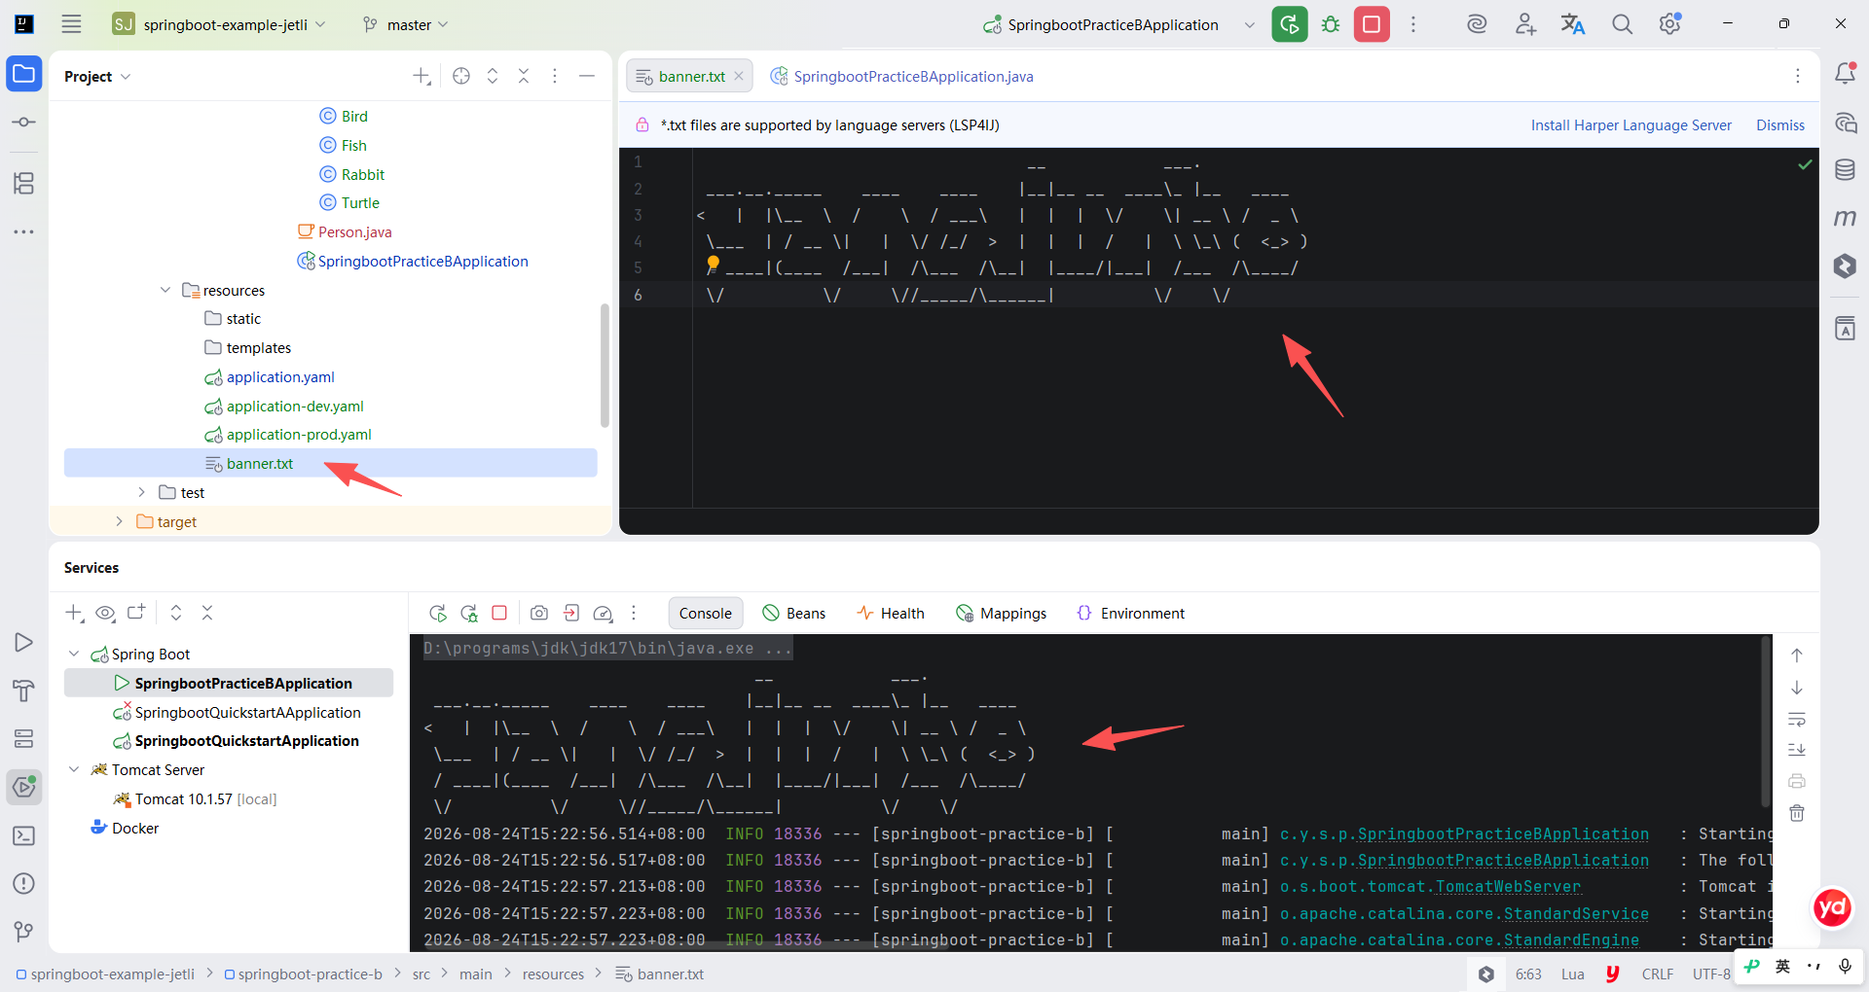The height and width of the screenshot is (992, 1869).
Task: Switch to the Beans tab
Action: point(794,613)
